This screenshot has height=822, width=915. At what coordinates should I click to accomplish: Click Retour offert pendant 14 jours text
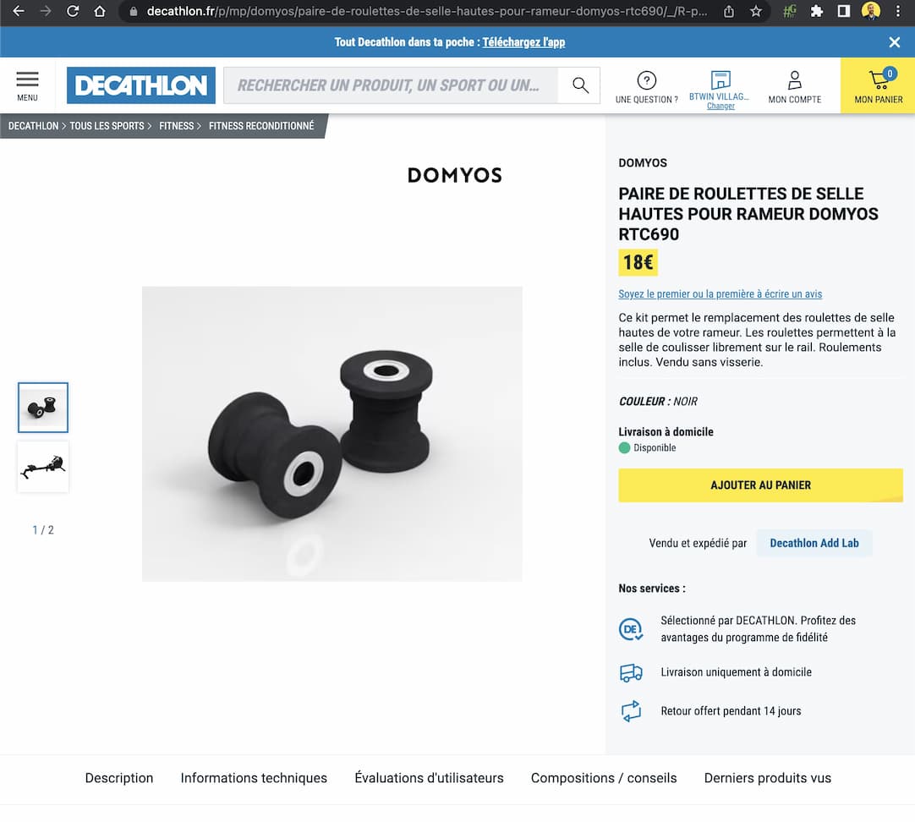tap(731, 711)
